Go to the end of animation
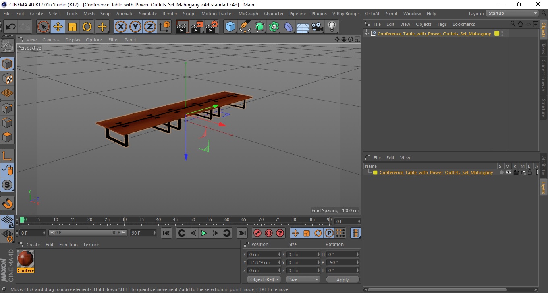 [x=242, y=233]
